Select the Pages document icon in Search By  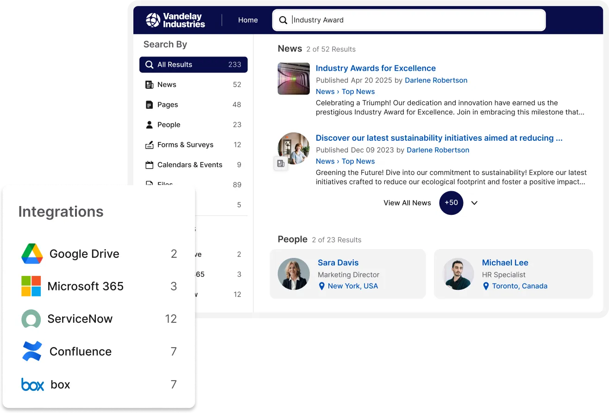click(x=150, y=105)
